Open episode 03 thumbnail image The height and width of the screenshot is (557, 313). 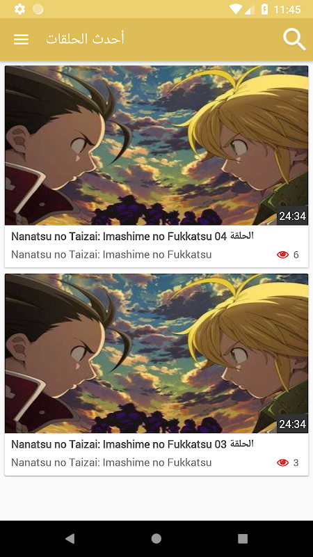coord(156,353)
